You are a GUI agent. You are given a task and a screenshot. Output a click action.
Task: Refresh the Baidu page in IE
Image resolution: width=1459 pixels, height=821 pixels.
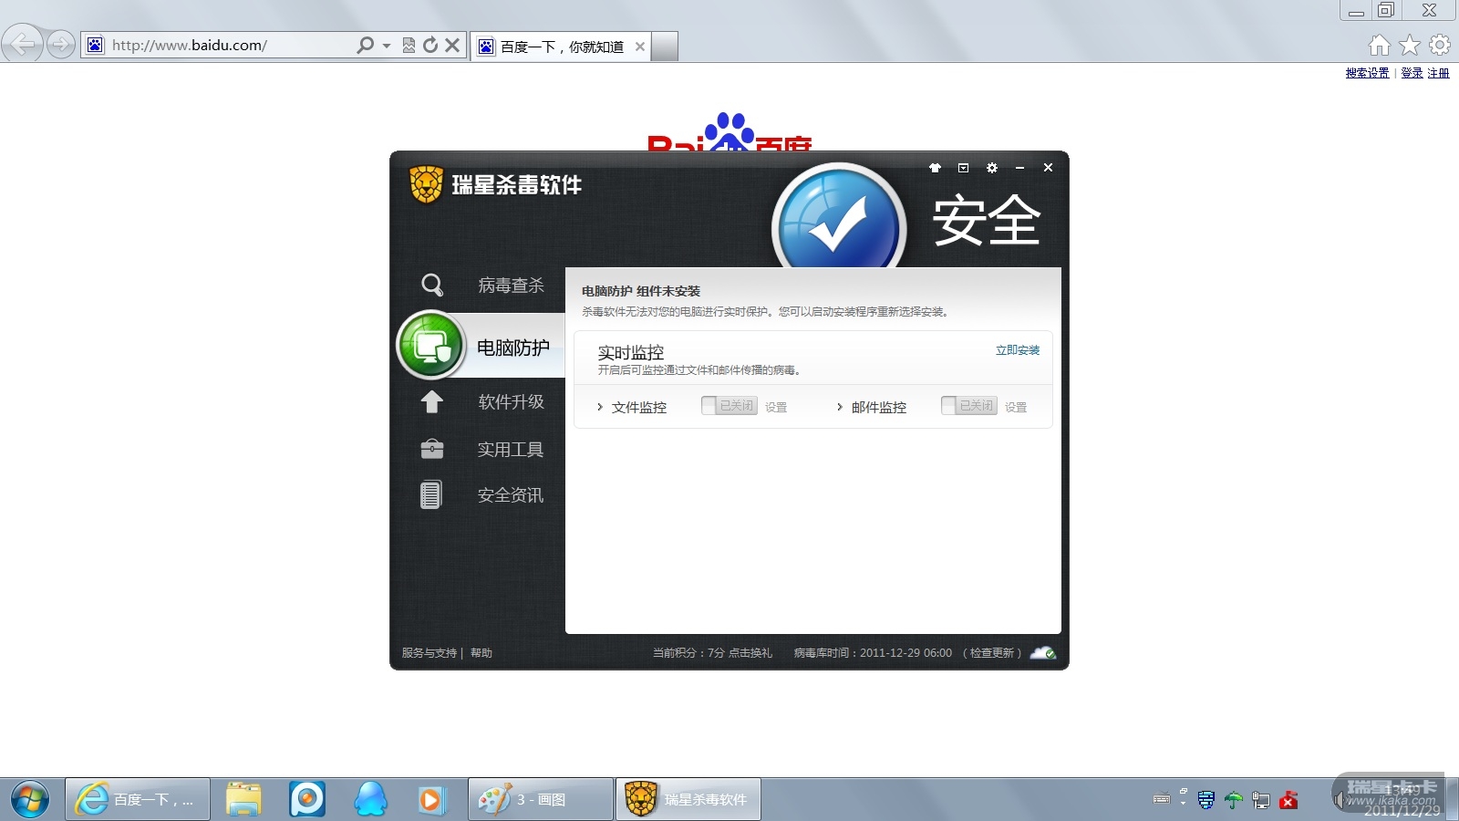coord(430,45)
